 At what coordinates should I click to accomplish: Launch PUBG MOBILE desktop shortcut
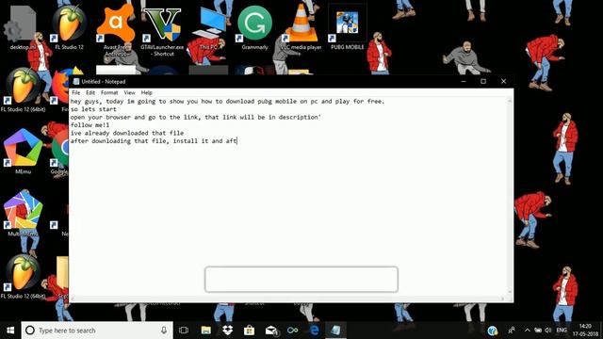(x=348, y=27)
